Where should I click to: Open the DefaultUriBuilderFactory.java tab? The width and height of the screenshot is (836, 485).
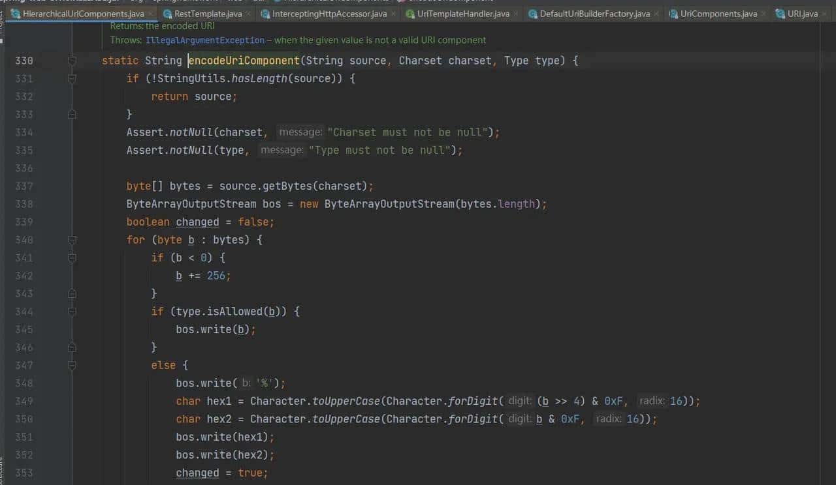595,13
